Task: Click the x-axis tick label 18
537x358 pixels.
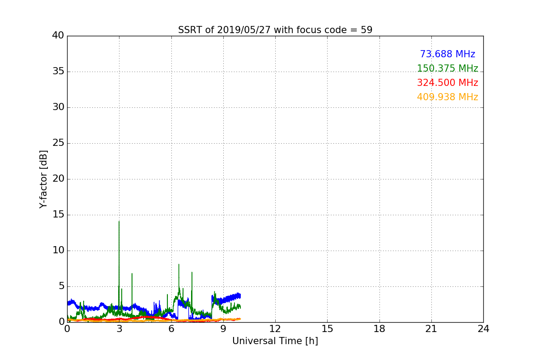Action: [x=379, y=329]
